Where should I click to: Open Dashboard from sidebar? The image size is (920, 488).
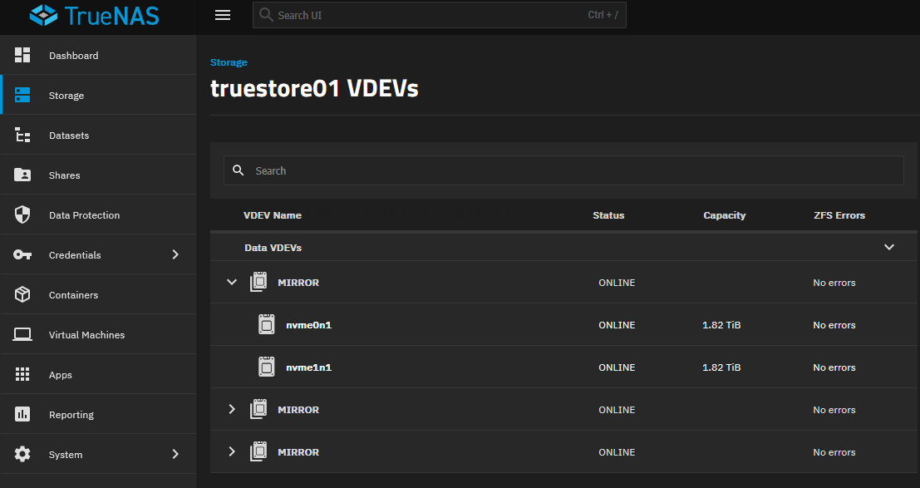tap(73, 56)
